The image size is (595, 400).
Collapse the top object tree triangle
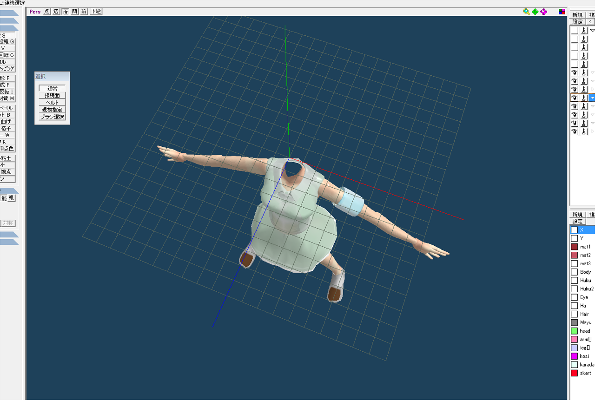[592, 31]
